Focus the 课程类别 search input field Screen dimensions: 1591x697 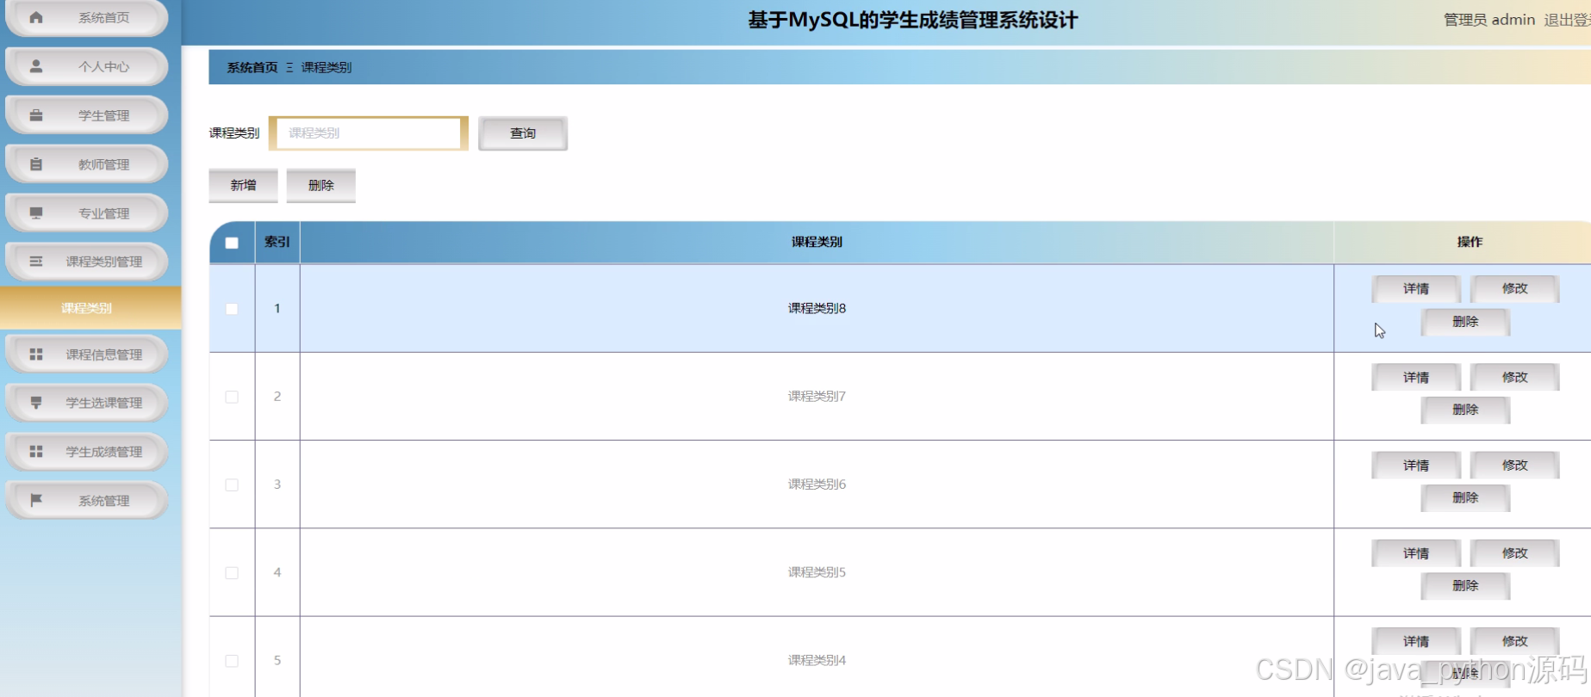369,133
